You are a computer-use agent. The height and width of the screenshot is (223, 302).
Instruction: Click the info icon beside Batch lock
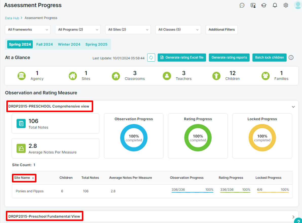(291, 58)
